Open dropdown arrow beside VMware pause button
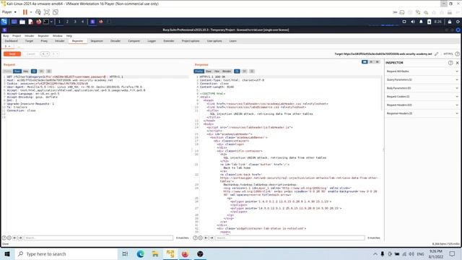This screenshot has width=462, height=260. pyautogui.click(x=30, y=12)
